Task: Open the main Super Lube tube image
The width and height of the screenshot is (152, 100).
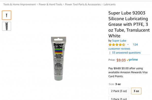Action: click(x=59, y=58)
